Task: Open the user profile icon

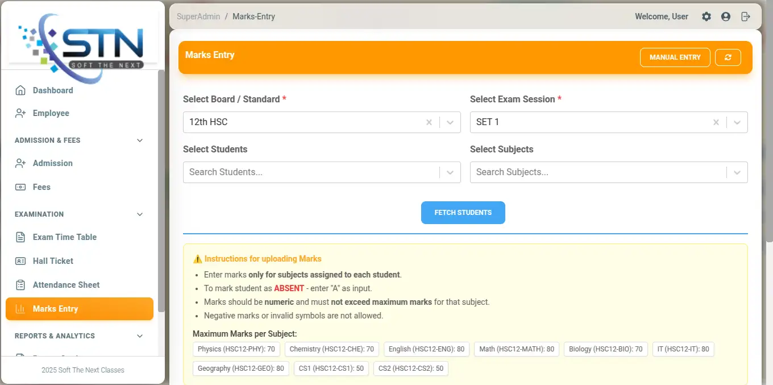Action: point(726,16)
